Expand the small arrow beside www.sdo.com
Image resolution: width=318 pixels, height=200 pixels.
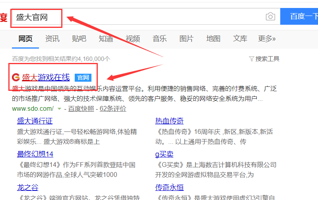[59, 109]
